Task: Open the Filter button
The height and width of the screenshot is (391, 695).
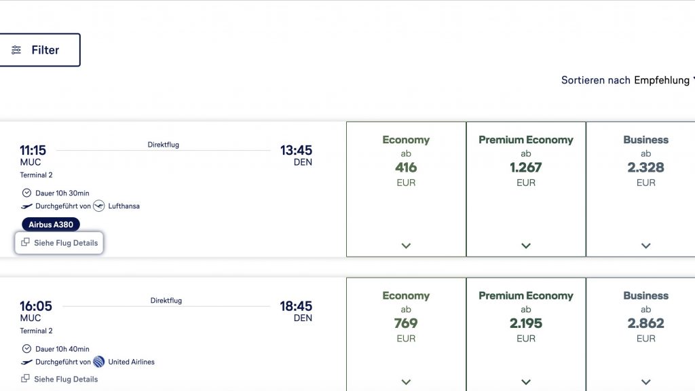Action: 40,50
